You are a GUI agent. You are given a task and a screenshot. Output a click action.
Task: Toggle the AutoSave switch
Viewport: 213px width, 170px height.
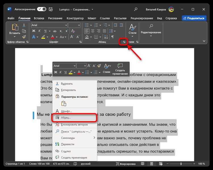pyautogui.click(x=41, y=9)
